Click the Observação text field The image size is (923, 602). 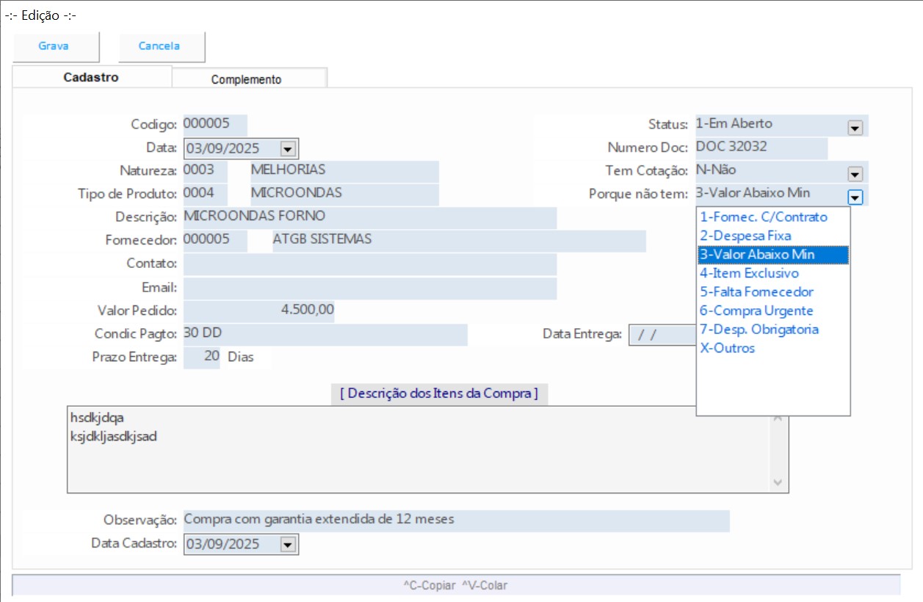pos(455,521)
